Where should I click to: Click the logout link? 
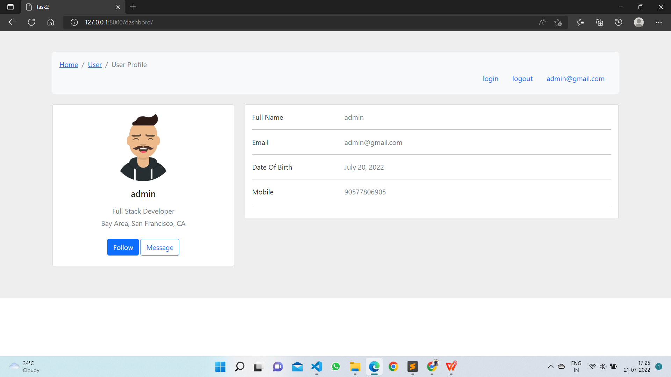point(522,79)
